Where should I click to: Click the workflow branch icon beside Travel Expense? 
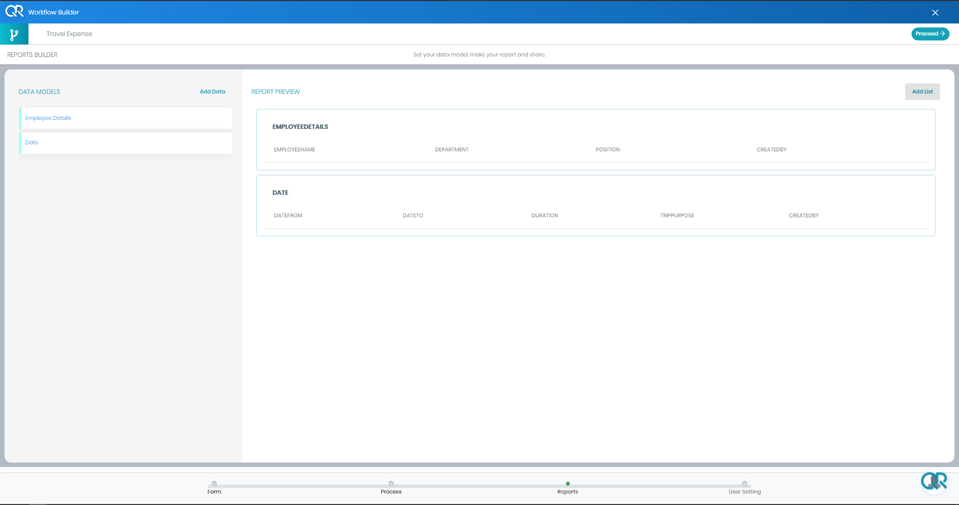[x=14, y=34]
